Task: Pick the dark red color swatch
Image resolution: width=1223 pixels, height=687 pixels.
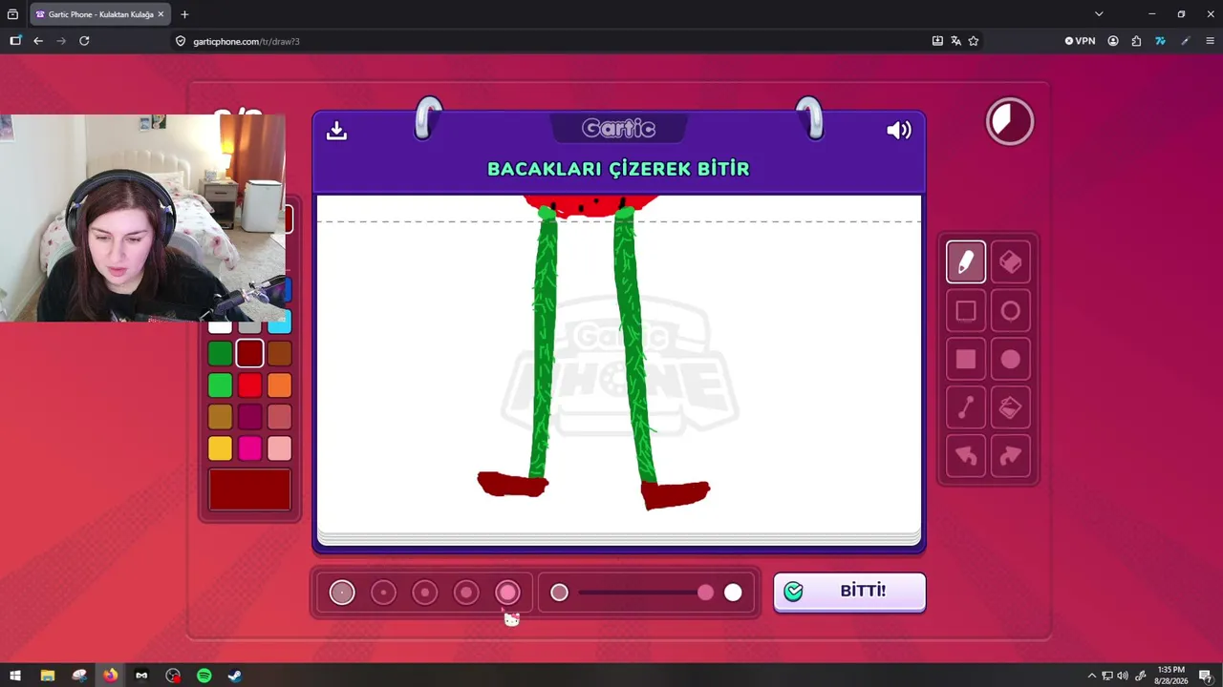Action: pyautogui.click(x=249, y=354)
